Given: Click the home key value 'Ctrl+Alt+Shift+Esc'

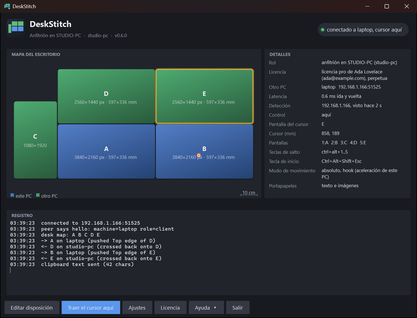Looking at the screenshot, I should [342, 161].
